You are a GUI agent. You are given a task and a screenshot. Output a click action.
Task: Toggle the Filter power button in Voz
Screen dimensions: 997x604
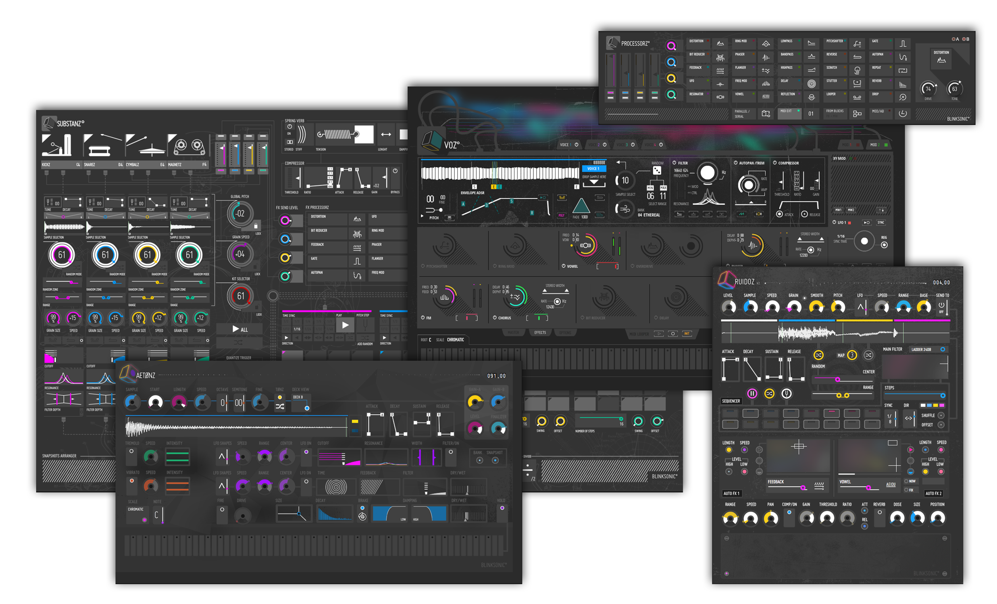tap(674, 163)
